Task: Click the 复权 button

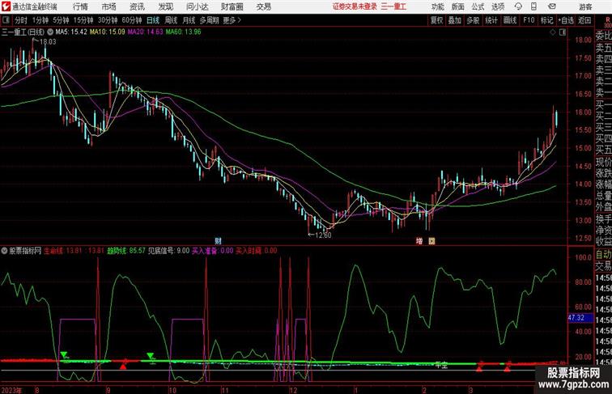Action: [x=437, y=20]
